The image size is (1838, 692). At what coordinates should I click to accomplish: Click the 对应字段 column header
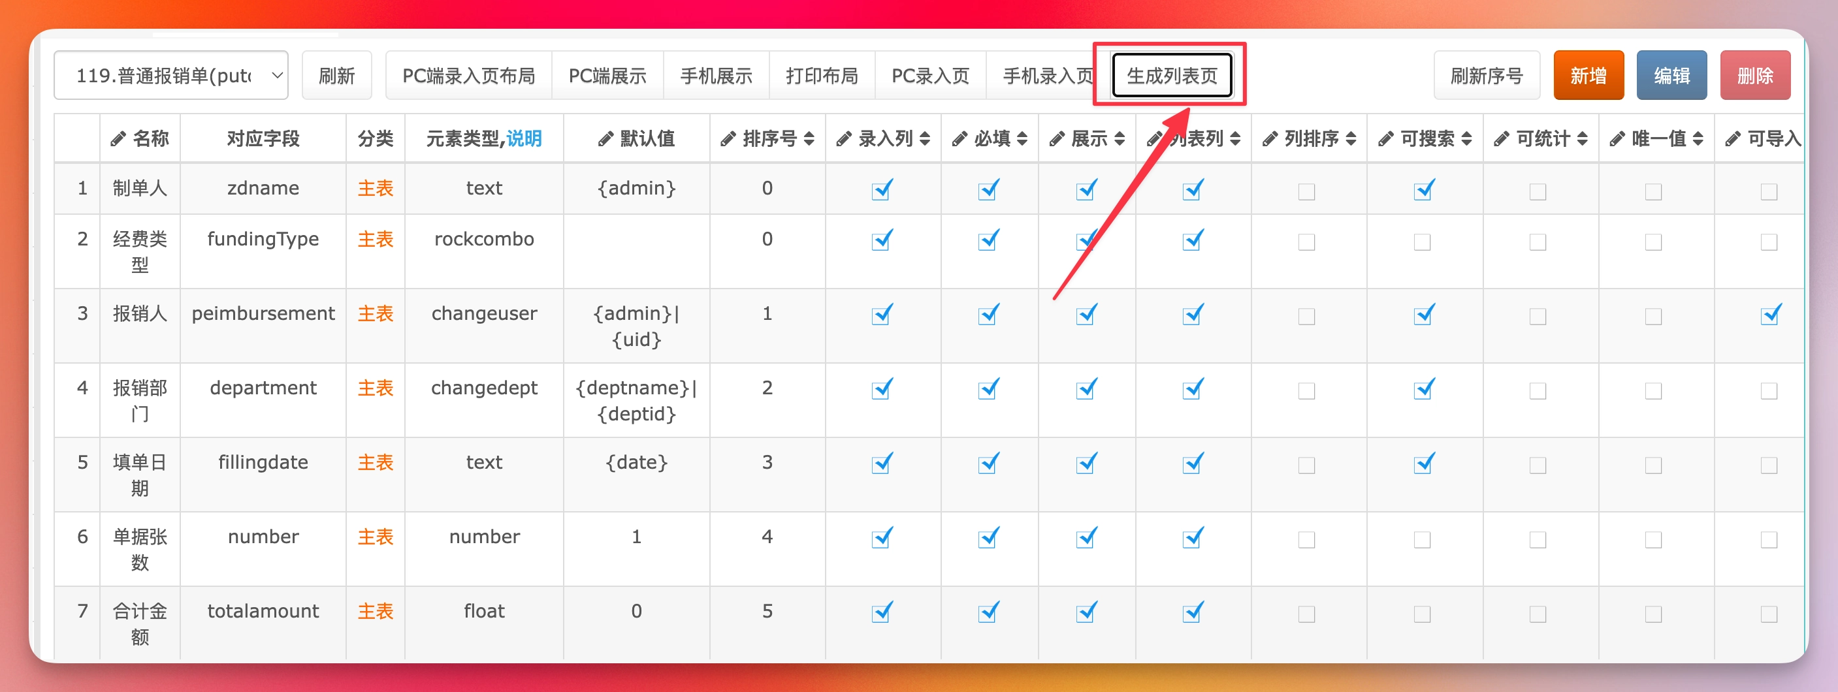pyautogui.click(x=263, y=139)
